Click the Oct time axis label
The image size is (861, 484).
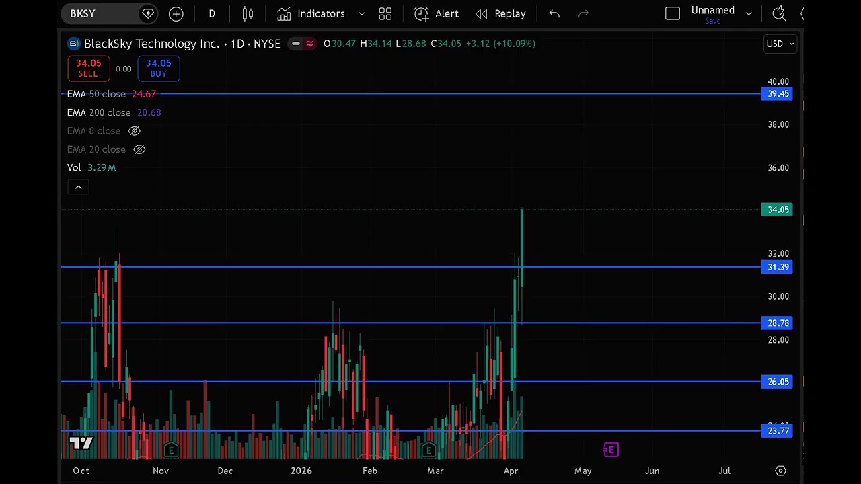tap(81, 471)
